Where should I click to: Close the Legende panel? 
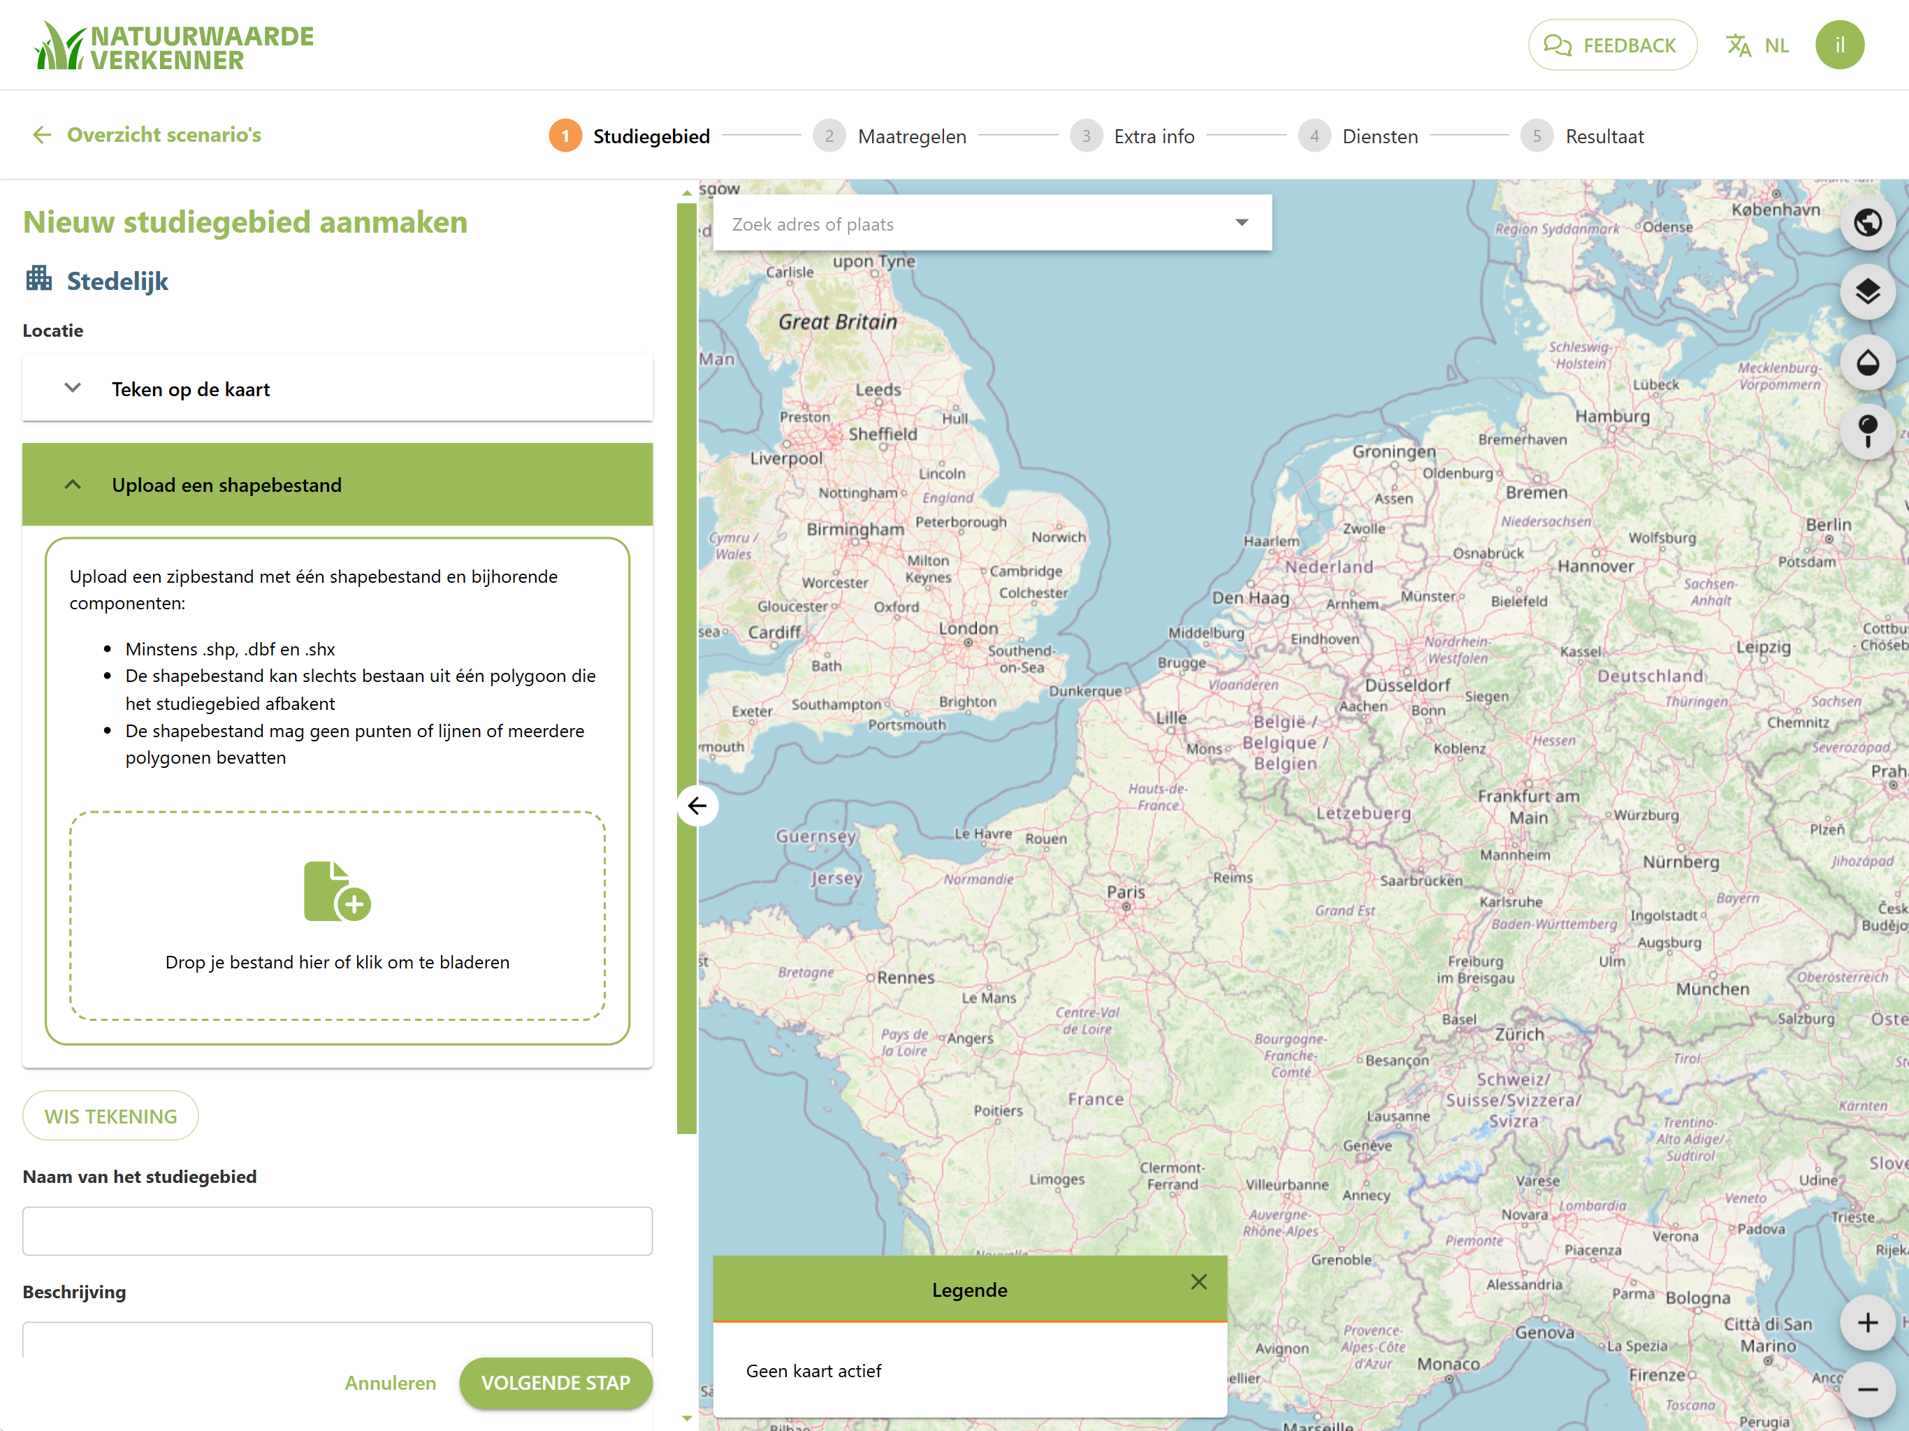pos(1199,1281)
